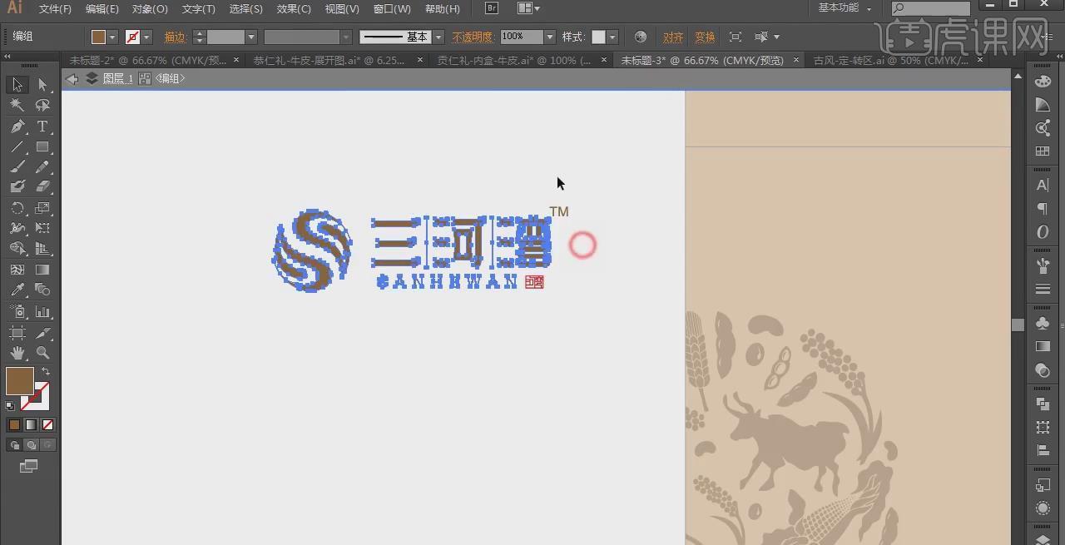The image size is (1065, 545).
Task: Open brush definition 基本 dropdown
Action: (x=438, y=37)
